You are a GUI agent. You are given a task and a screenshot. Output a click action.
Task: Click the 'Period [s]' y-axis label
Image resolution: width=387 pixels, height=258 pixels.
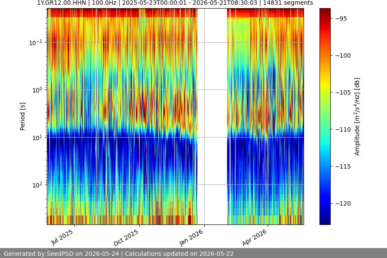click(x=22, y=117)
